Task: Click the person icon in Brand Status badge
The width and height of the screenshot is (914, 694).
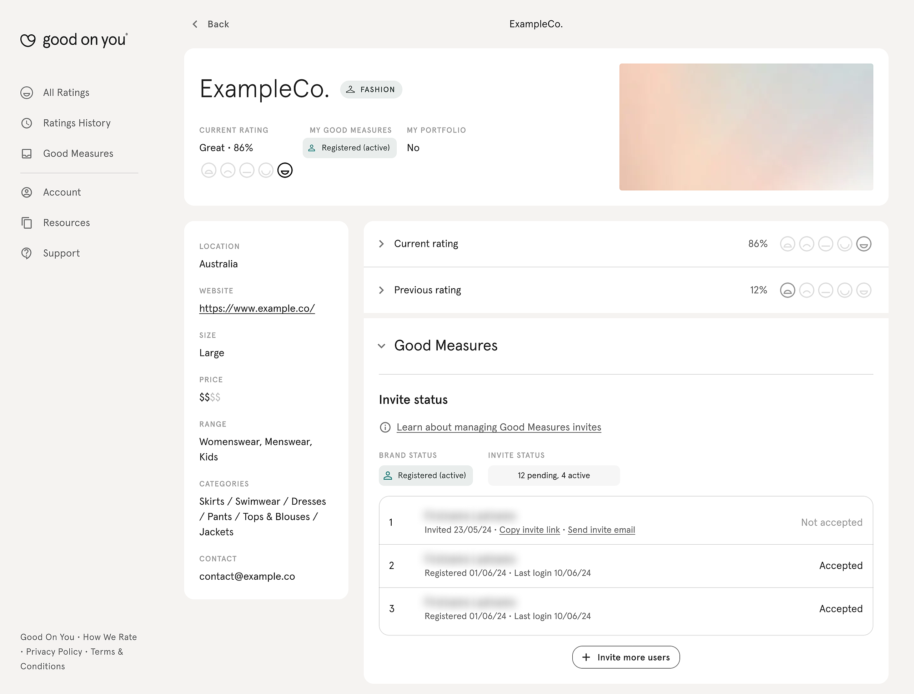Action: pyautogui.click(x=388, y=476)
